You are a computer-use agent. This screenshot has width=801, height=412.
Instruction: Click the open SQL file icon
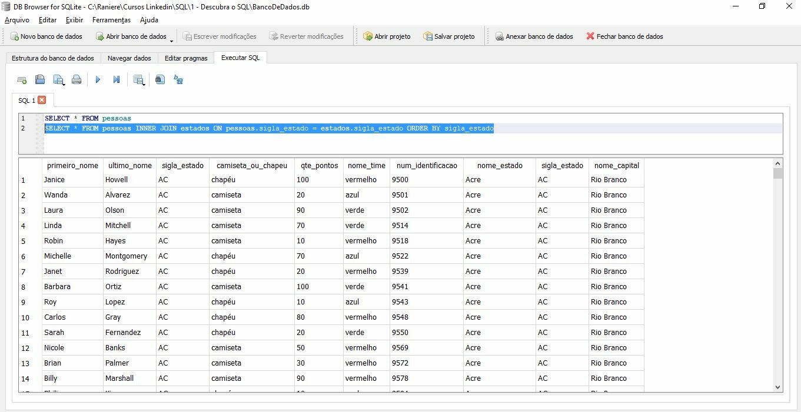click(40, 80)
